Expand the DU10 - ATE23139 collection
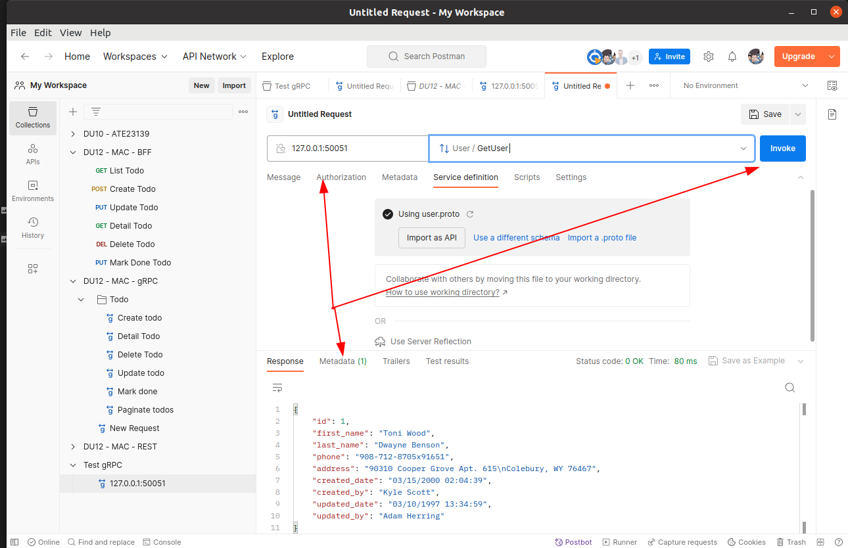The height and width of the screenshot is (548, 848). pyautogui.click(x=73, y=134)
